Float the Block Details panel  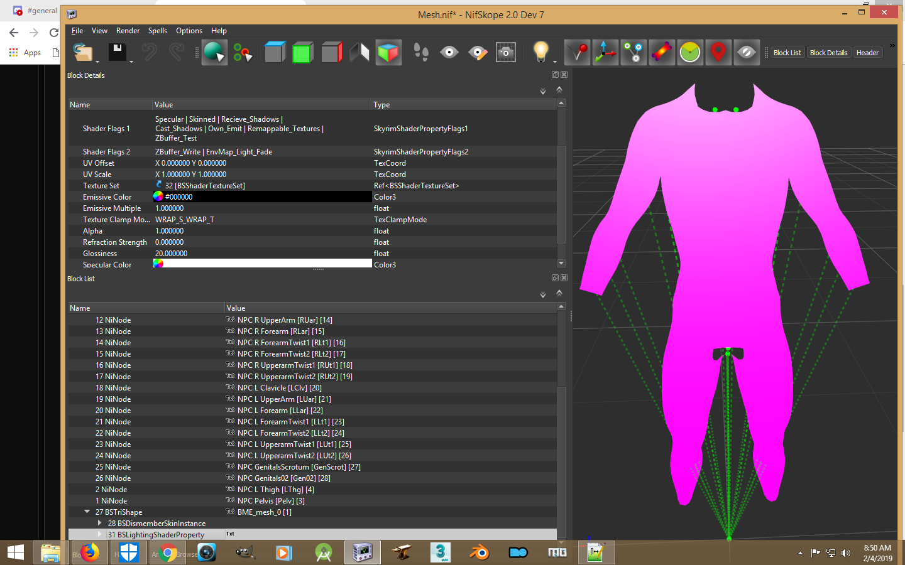(555, 75)
